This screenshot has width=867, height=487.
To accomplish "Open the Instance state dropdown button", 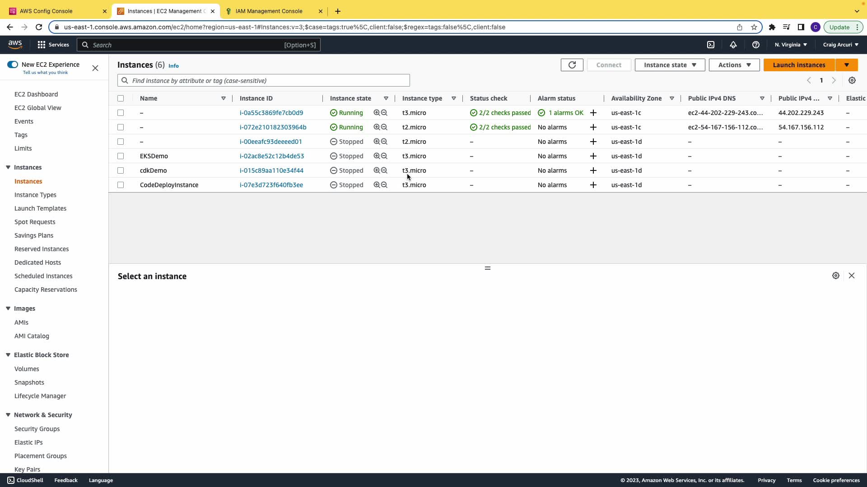I will coord(670,65).
